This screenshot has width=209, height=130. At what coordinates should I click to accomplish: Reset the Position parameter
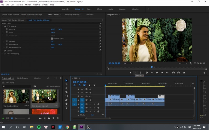(x=100, y=29)
